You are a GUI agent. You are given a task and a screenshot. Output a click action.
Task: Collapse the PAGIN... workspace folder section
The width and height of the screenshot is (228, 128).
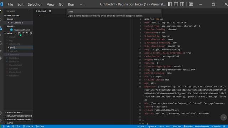pyautogui.click(x=9, y=33)
